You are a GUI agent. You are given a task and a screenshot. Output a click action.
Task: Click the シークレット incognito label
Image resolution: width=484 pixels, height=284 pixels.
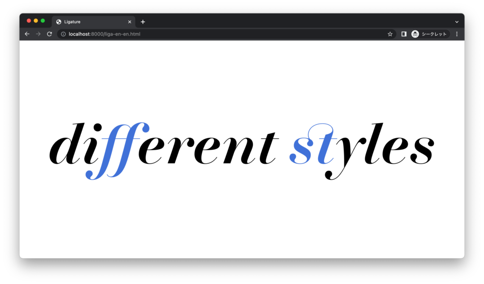click(x=434, y=34)
